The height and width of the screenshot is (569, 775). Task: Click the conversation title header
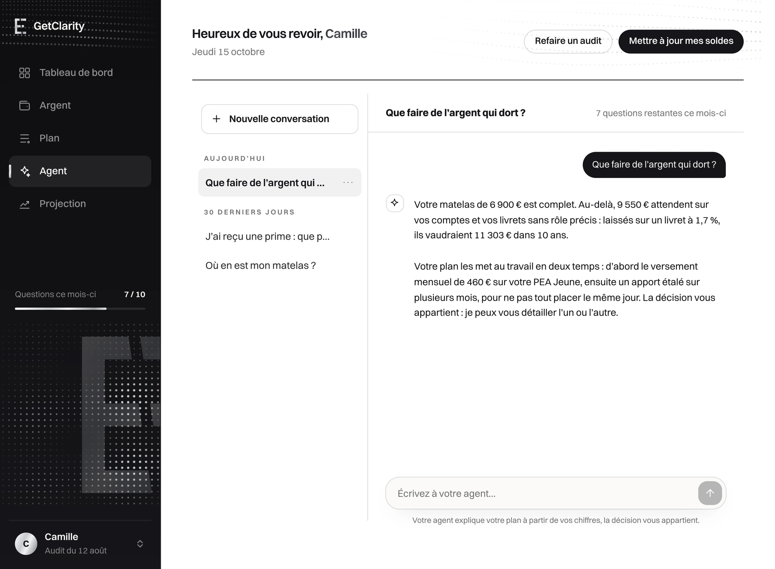tap(455, 113)
